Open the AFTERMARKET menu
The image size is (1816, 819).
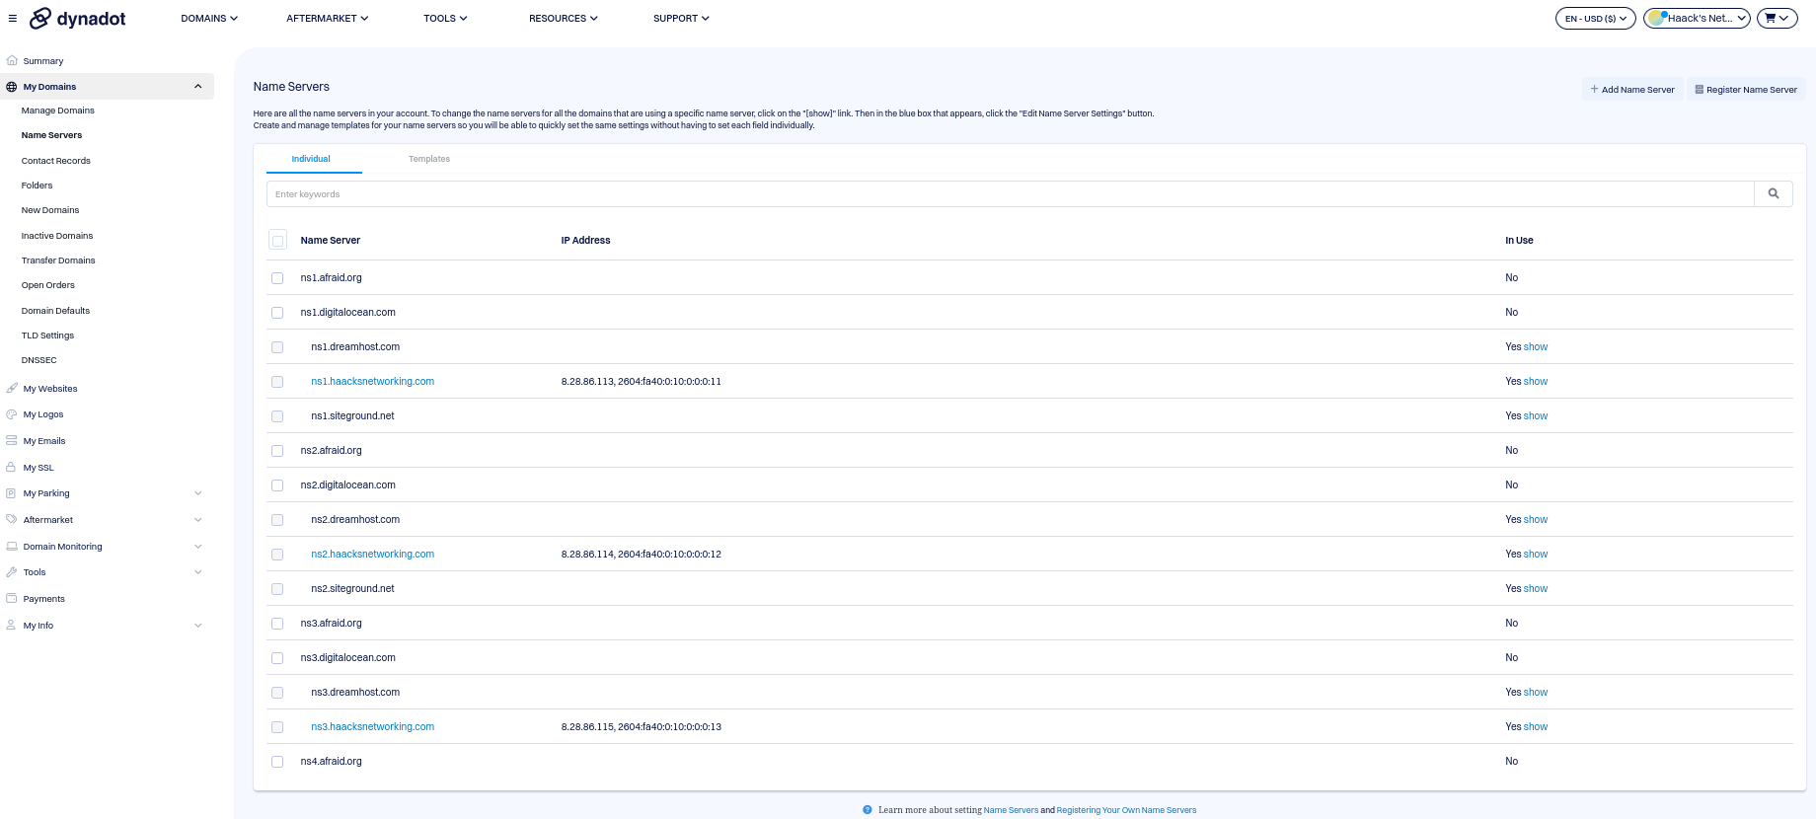327,18
